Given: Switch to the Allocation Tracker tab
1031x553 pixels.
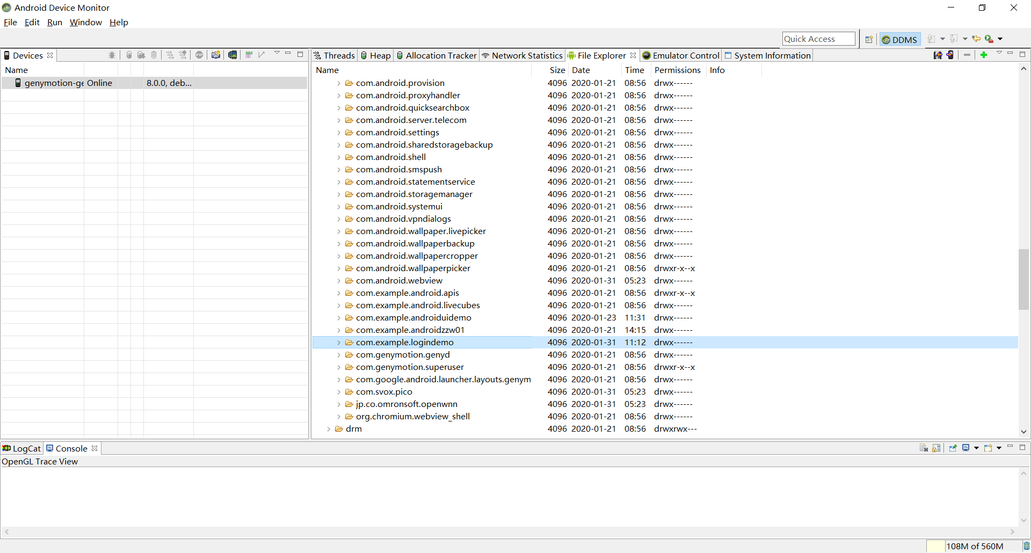Looking at the screenshot, I should [437, 55].
